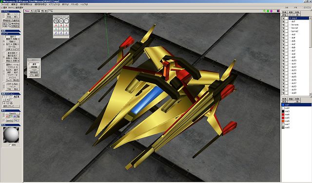Toggle Y axis in edit options panel
Viewport: 312px width, 183px height.
tap(8, 97)
